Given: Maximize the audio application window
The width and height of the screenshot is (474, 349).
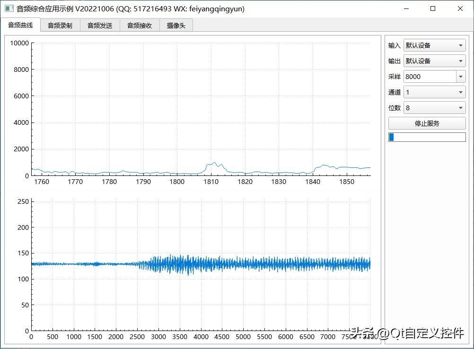Looking at the screenshot, I should pyautogui.click(x=433, y=9).
